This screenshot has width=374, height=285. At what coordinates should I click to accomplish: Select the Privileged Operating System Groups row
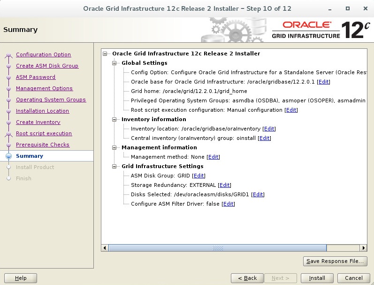pos(248,100)
